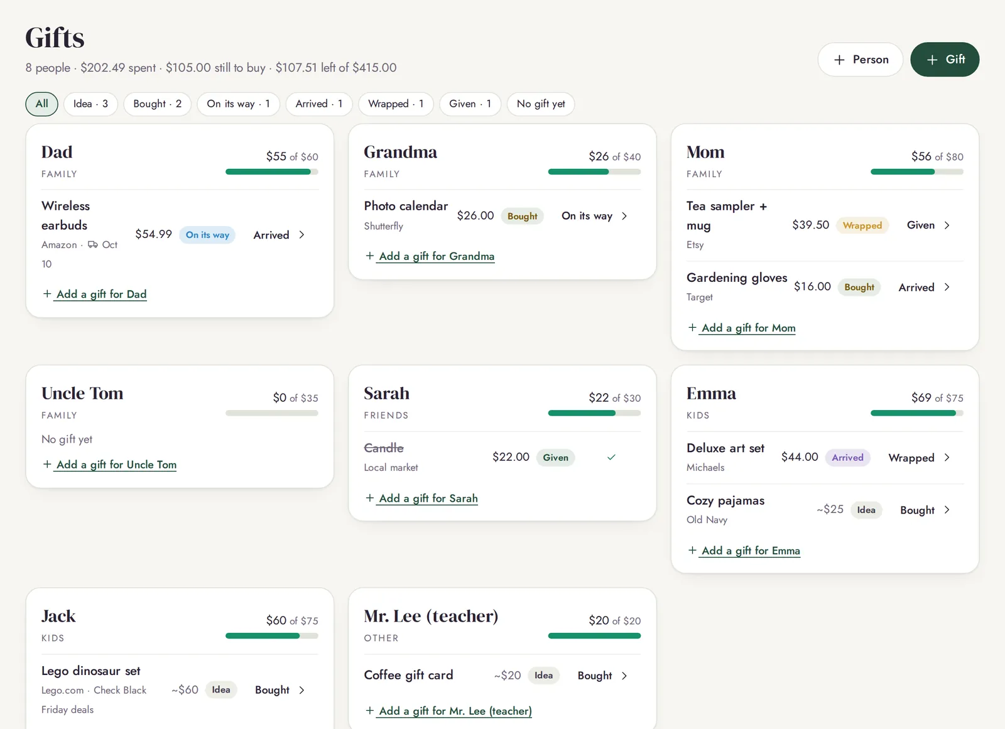Click Emma's budget progress bar
The height and width of the screenshot is (729, 1005).
click(917, 413)
